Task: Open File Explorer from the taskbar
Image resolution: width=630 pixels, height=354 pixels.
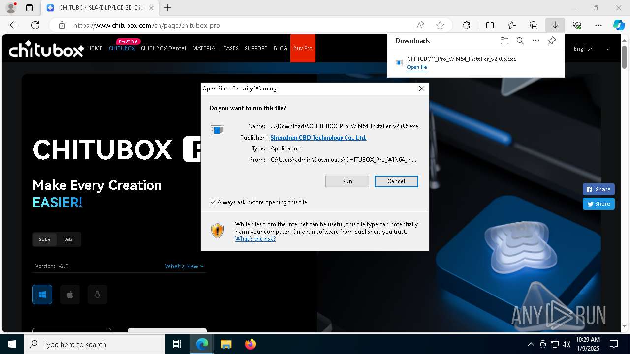Action: [226, 344]
